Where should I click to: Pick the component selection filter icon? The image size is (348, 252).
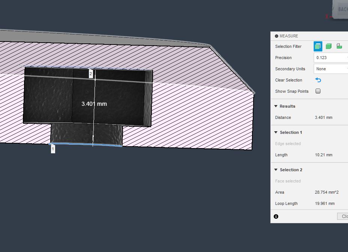click(339, 46)
